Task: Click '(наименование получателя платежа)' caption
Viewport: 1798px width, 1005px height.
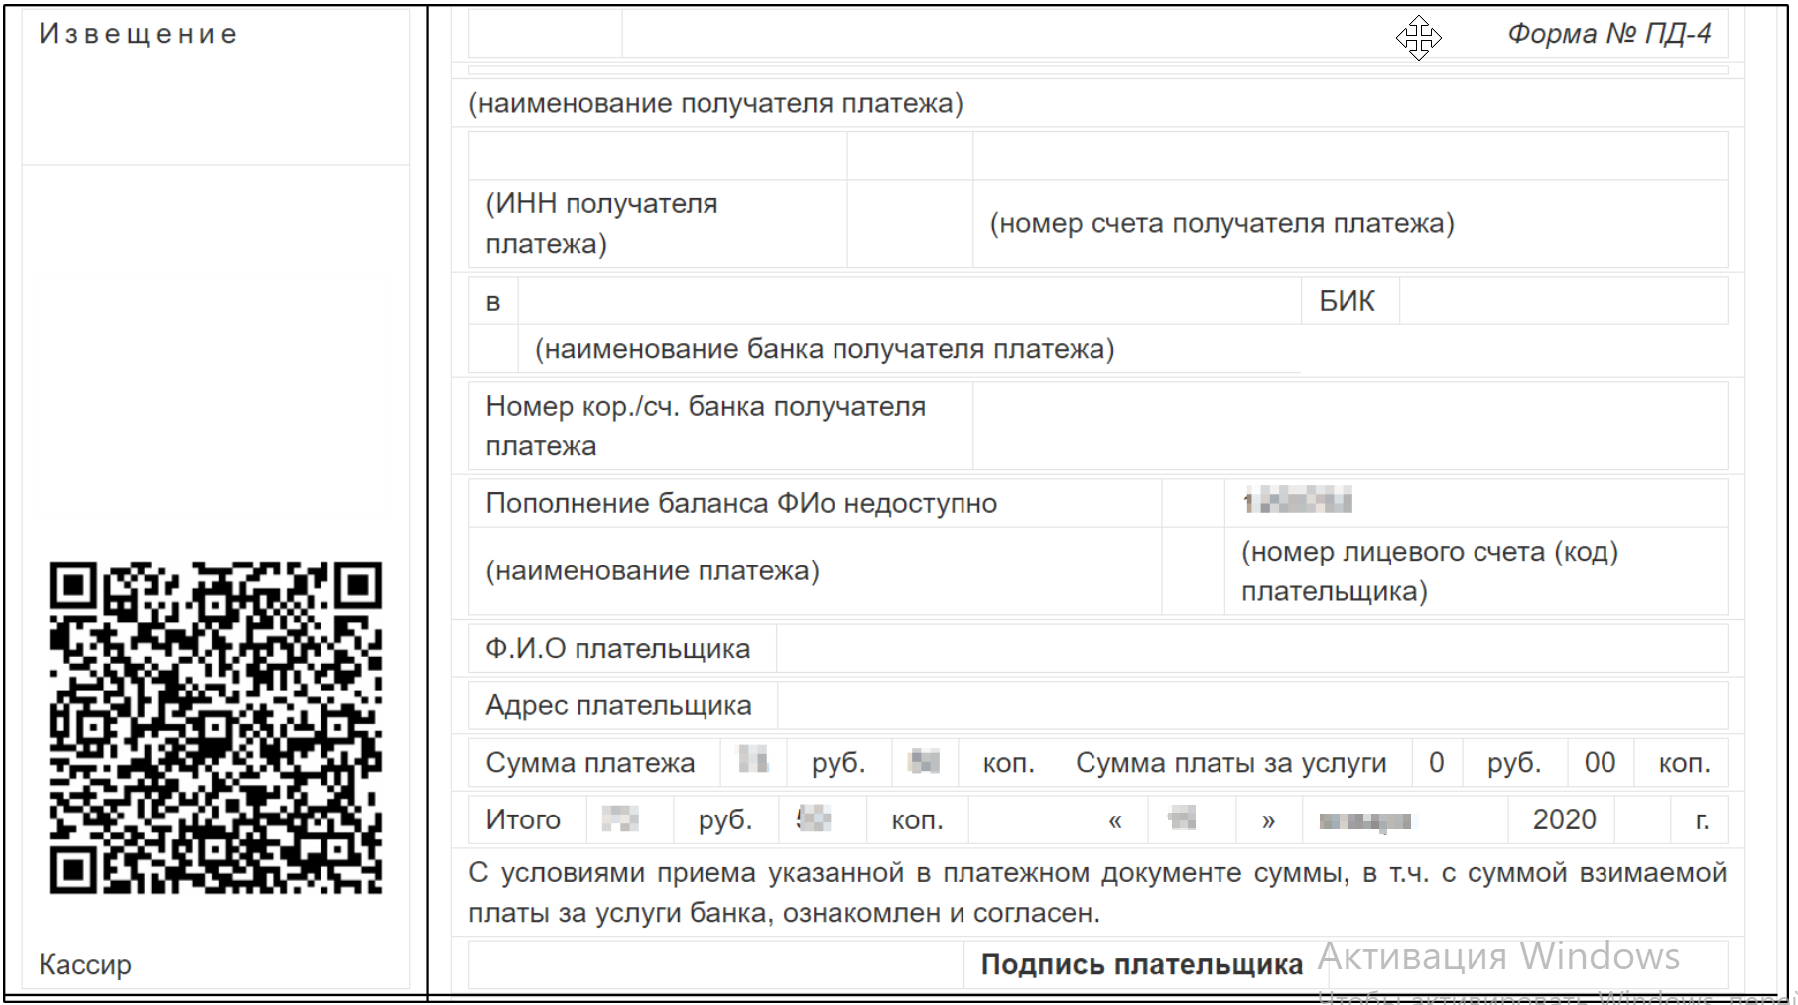Action: click(x=715, y=103)
